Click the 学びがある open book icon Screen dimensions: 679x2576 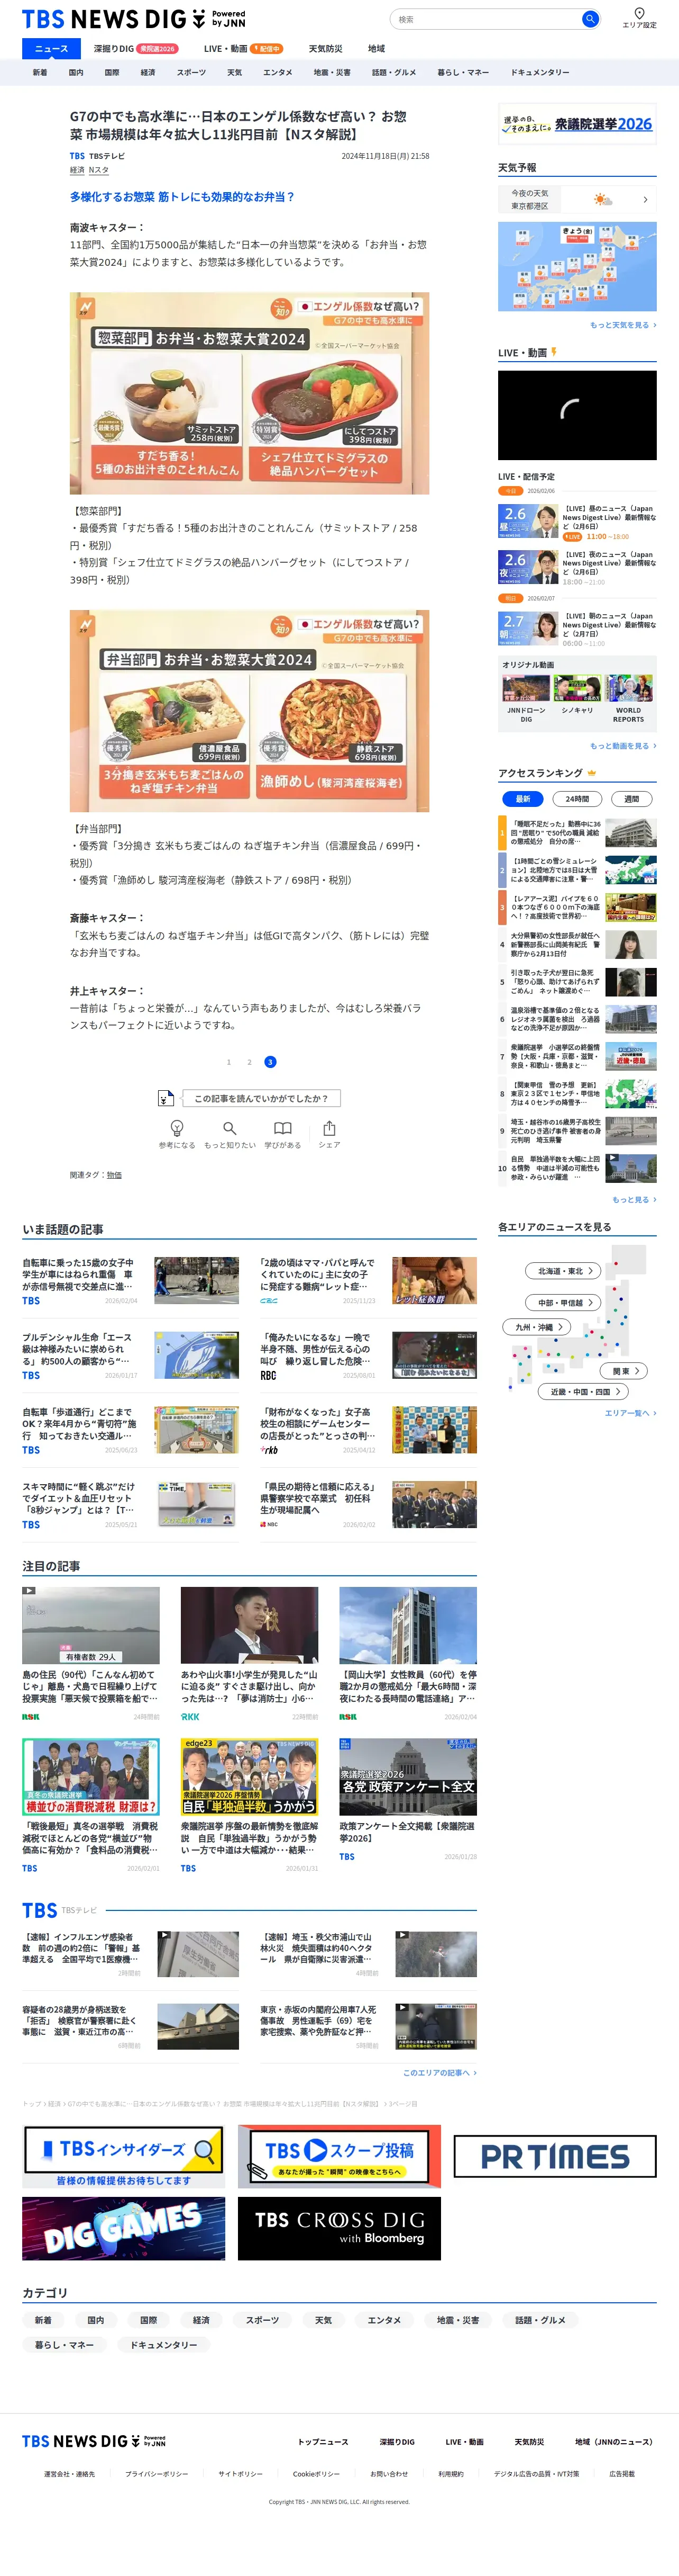point(282,1128)
